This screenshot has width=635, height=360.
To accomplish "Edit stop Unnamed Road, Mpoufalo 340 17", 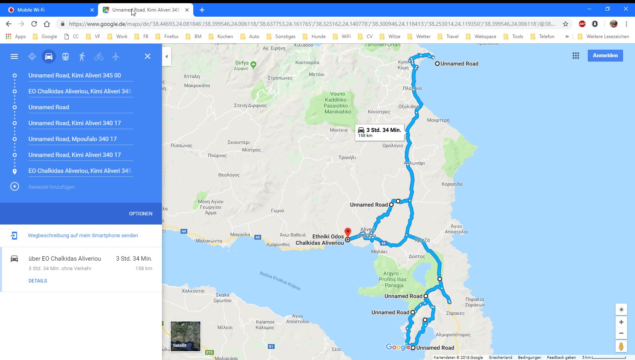I will pos(81,139).
